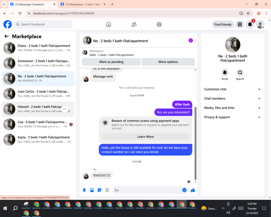271x217 pixels.
Task: Click Learn More in scam warning
Action: click(145, 137)
